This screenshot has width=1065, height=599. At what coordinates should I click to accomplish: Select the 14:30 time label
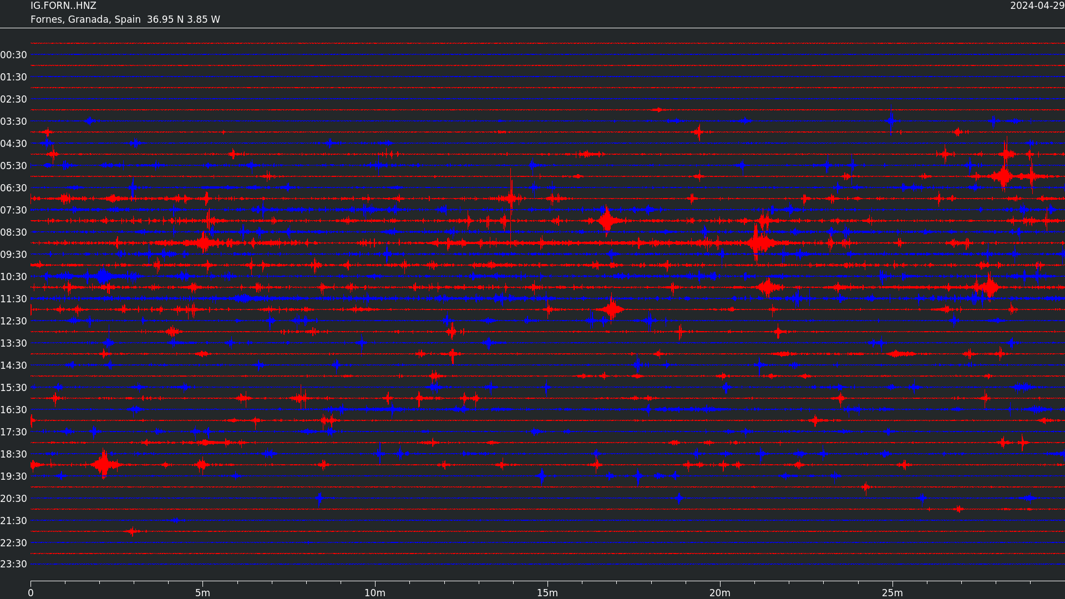tap(14, 366)
